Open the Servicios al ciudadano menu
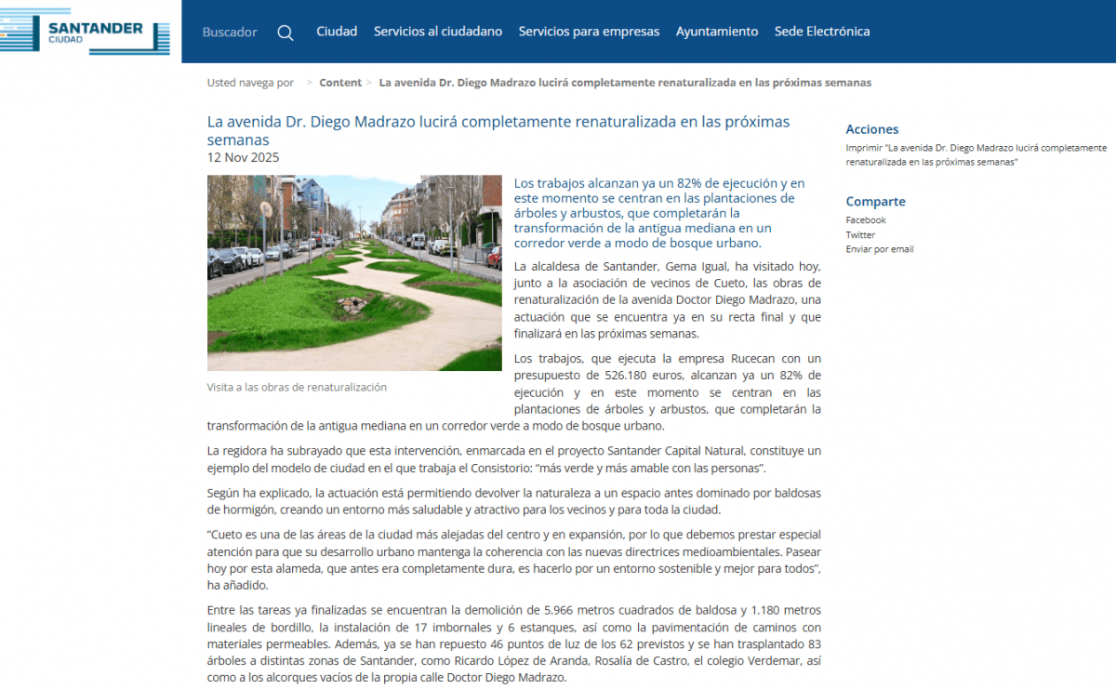This screenshot has width=1116, height=689. (x=437, y=32)
